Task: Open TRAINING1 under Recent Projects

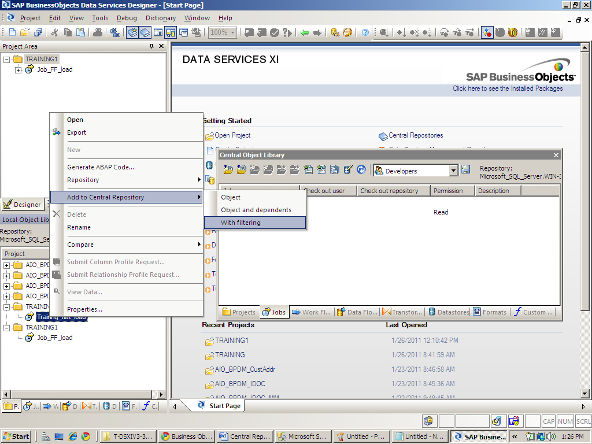Action: point(231,341)
